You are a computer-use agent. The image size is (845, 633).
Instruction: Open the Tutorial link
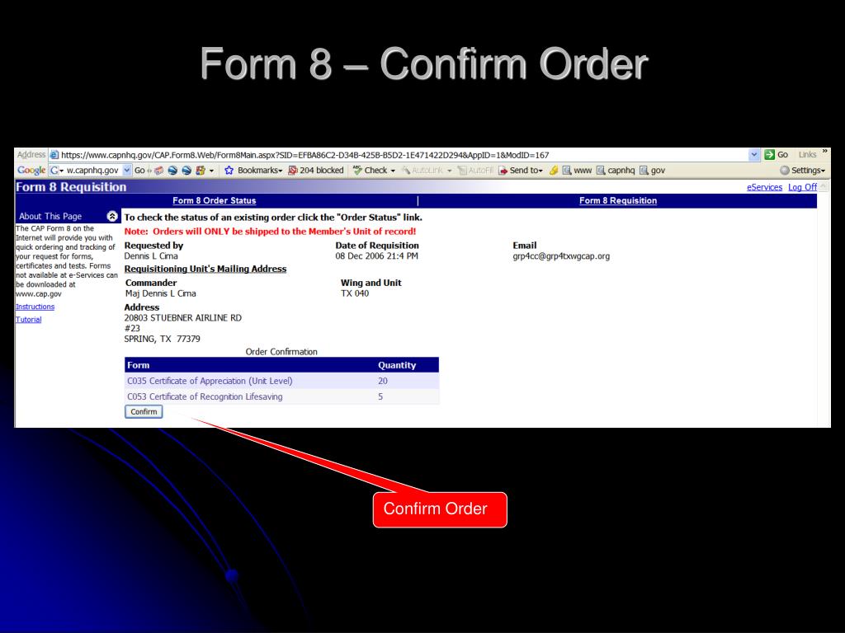(x=29, y=320)
